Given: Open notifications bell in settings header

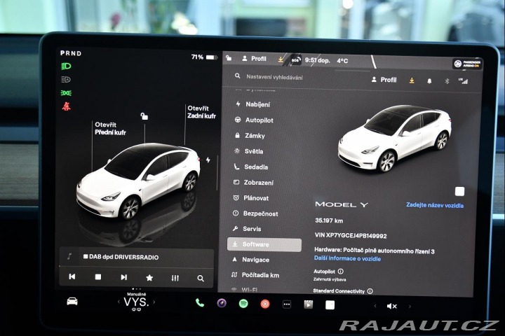Looking at the screenshot, I should point(429,81).
